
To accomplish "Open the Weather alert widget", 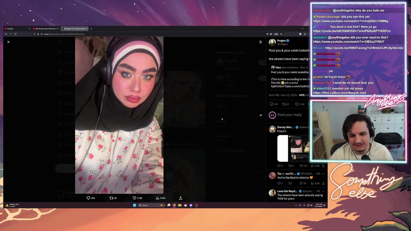I will (12, 205).
